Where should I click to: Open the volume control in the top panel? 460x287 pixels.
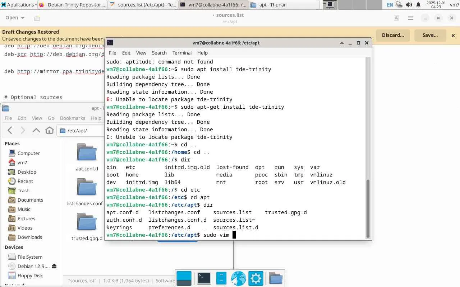409,5
